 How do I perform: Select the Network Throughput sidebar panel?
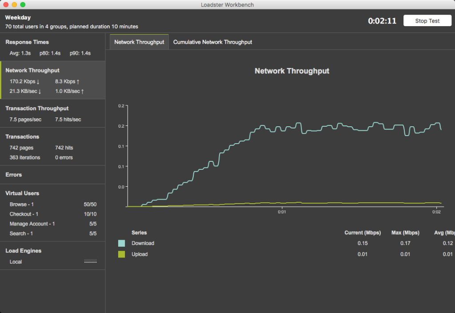(x=32, y=70)
